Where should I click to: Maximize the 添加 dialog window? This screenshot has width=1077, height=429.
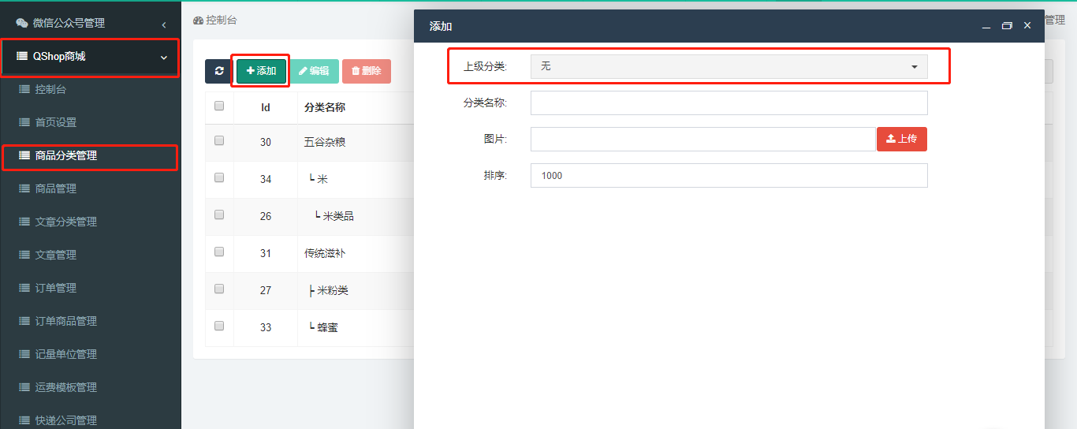[1007, 26]
